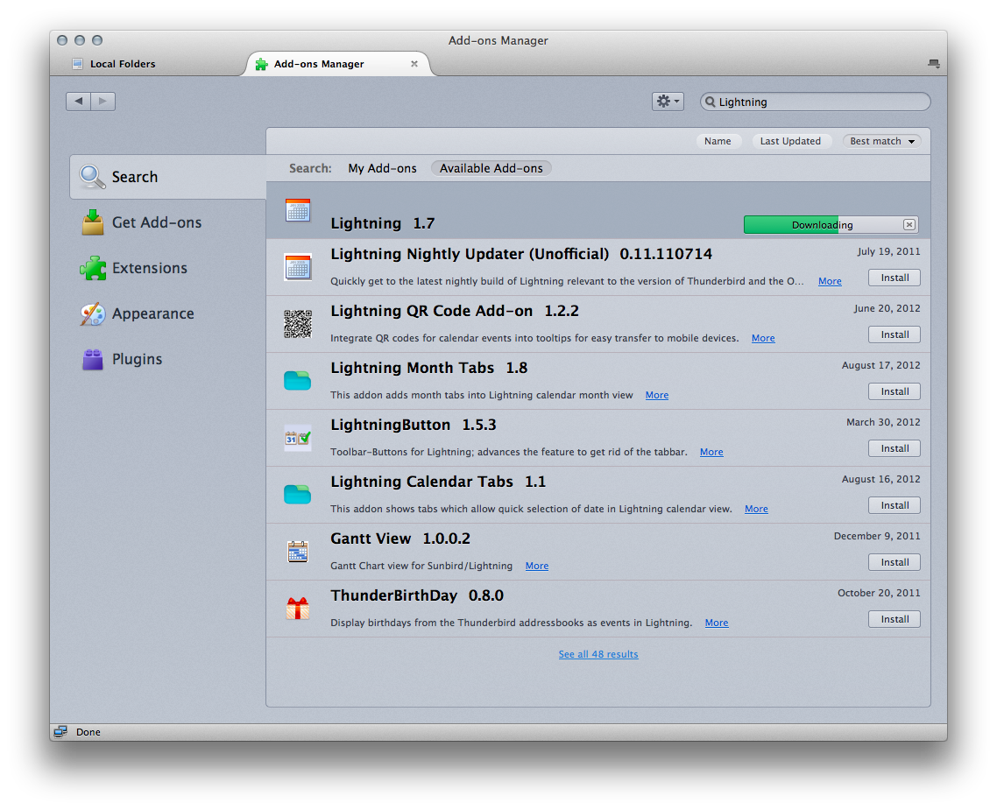
Task: Cancel the Lightning 1.7 download
Action: pyautogui.click(x=909, y=225)
